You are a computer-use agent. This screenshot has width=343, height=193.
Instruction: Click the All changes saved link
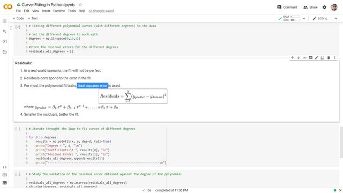(101, 11)
